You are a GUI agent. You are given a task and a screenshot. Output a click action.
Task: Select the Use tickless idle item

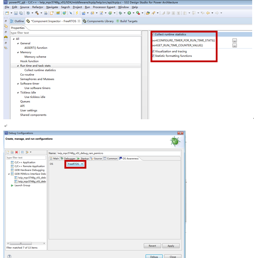35,97
